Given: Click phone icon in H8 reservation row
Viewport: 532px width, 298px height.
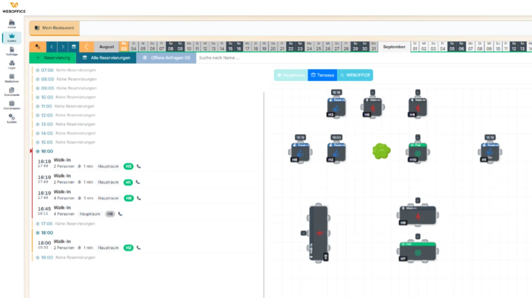Looking at the screenshot, I should (x=139, y=198).
